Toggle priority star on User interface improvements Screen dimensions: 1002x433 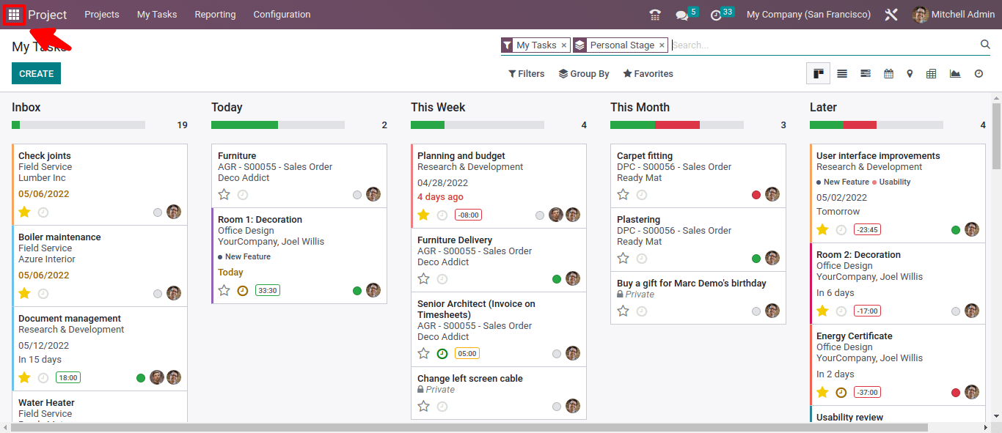click(x=822, y=229)
